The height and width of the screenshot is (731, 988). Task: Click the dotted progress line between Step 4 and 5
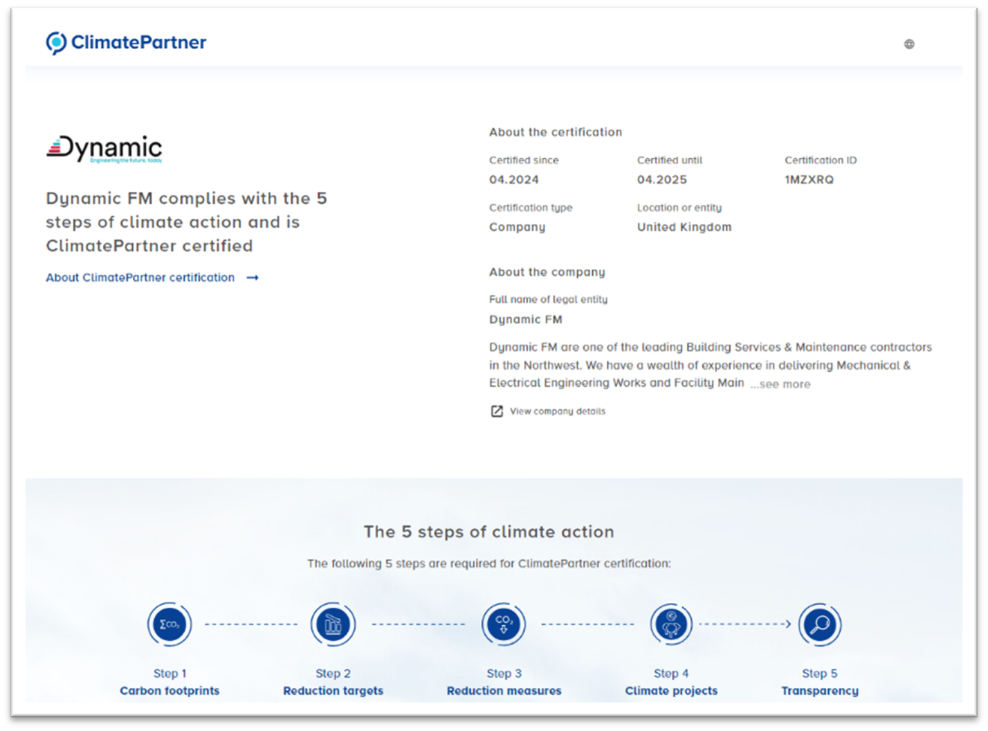click(x=744, y=624)
